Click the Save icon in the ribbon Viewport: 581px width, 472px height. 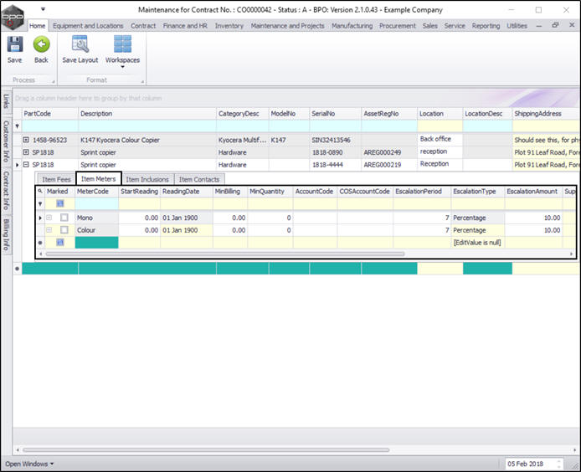pos(14,45)
